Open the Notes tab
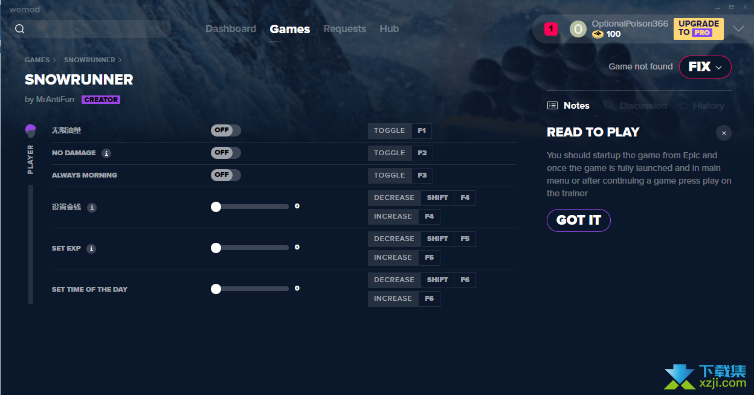 click(x=569, y=106)
